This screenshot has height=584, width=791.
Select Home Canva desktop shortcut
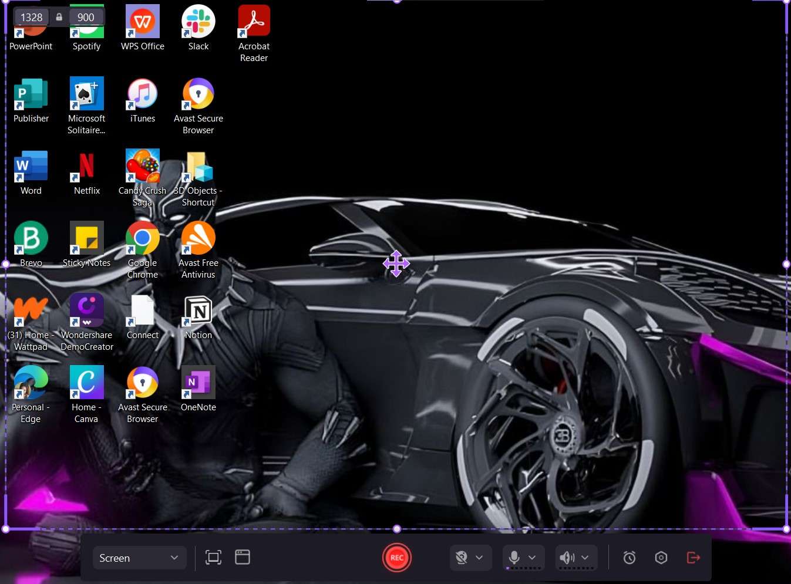[86, 395]
